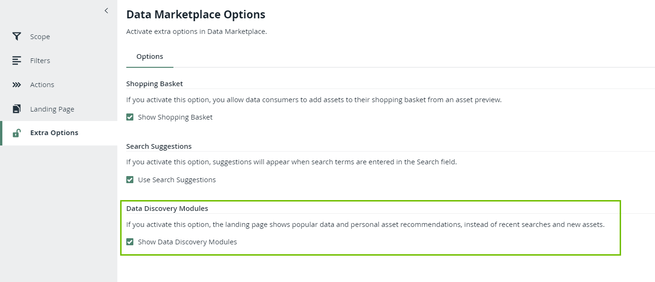Click the "Use Search Suggestions" label text
This screenshot has width=655, height=282.
coord(177,180)
